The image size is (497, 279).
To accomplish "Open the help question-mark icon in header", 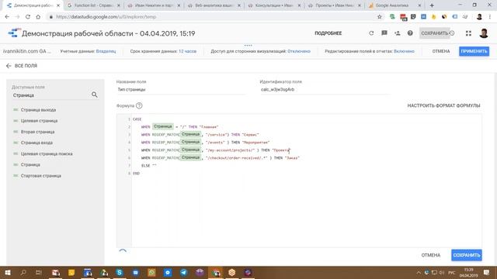I will pyautogui.click(x=410, y=33).
